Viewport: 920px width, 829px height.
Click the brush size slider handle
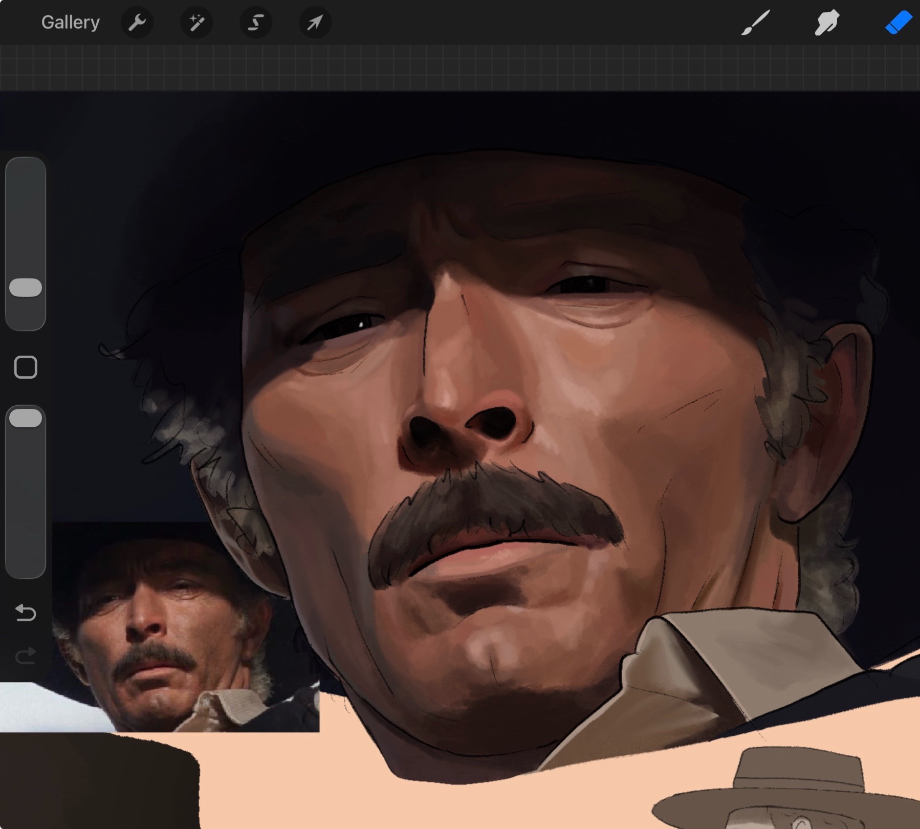[x=26, y=288]
